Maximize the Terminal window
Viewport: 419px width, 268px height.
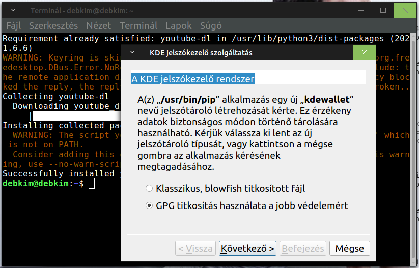tap(383, 10)
